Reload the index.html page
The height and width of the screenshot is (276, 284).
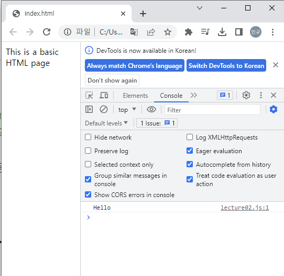coord(47,32)
